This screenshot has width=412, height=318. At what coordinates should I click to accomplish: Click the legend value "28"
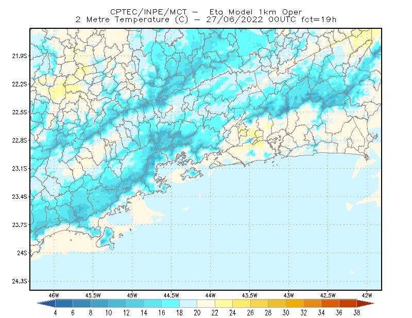268,313
